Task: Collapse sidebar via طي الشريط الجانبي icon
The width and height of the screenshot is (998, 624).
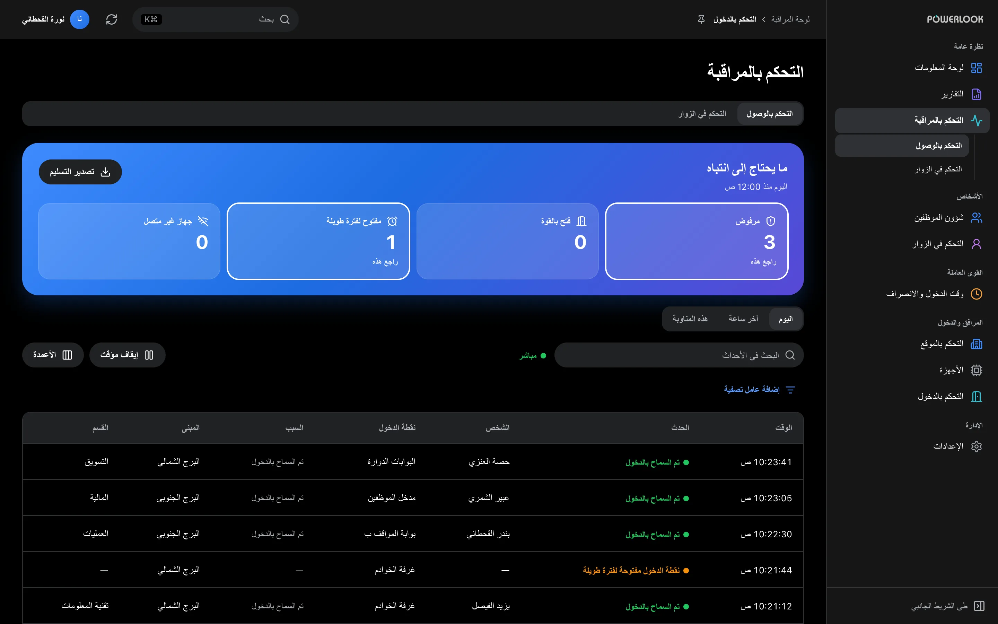Action: tap(979, 606)
